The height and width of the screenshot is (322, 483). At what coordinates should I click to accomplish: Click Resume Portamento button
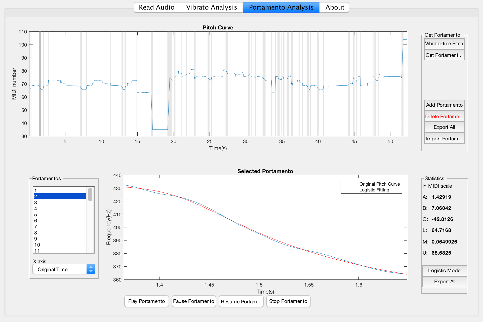(x=241, y=301)
